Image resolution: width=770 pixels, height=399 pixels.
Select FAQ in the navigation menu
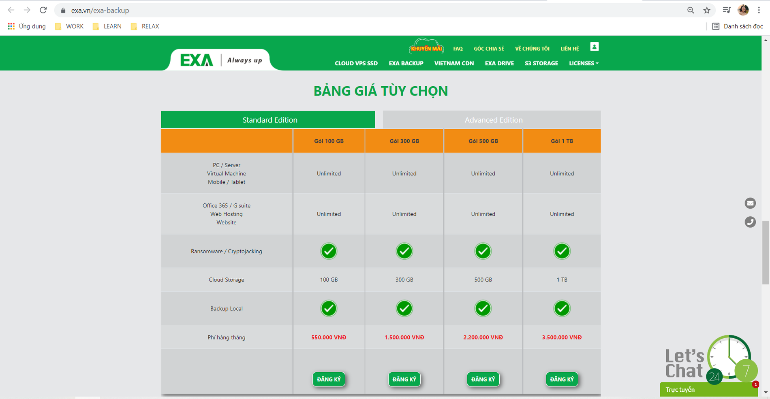458,48
